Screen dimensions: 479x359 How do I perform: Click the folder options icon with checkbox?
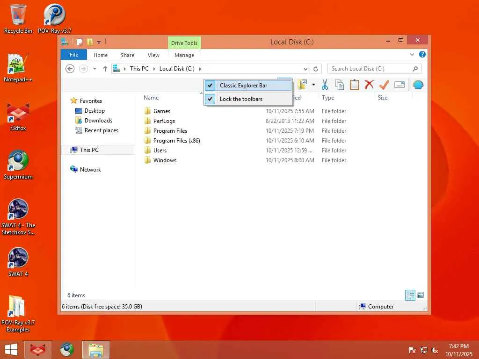[x=302, y=85]
